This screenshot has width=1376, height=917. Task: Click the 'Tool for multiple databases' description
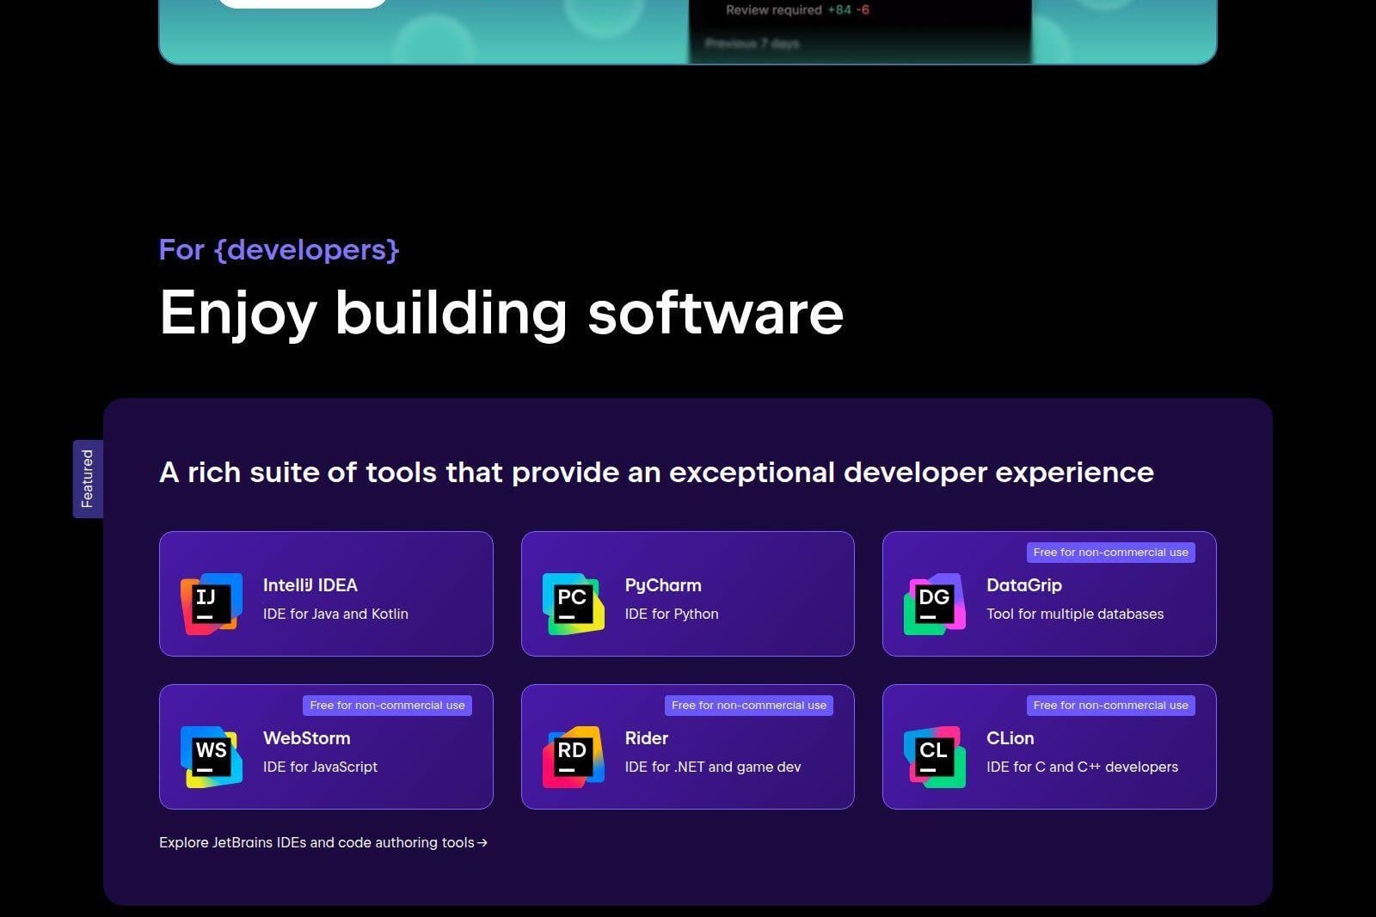tap(1075, 614)
